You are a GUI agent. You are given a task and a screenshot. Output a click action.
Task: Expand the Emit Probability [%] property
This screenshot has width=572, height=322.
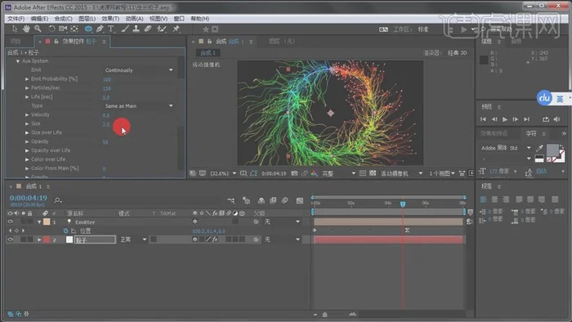[27, 78]
